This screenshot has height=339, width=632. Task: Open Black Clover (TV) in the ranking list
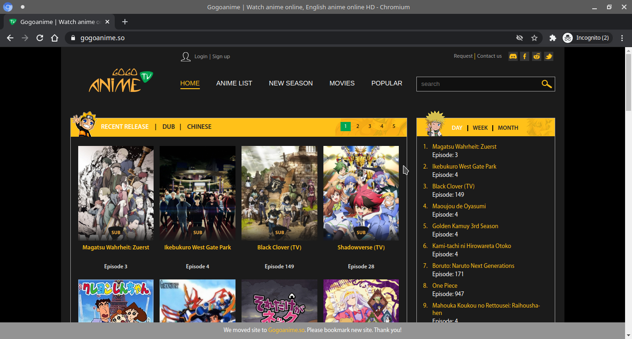[x=453, y=187]
